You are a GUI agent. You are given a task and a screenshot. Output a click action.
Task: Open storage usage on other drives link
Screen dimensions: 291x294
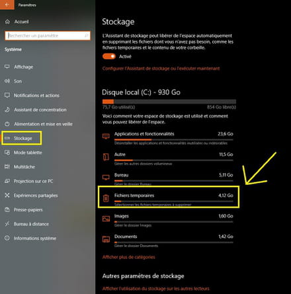156,289
